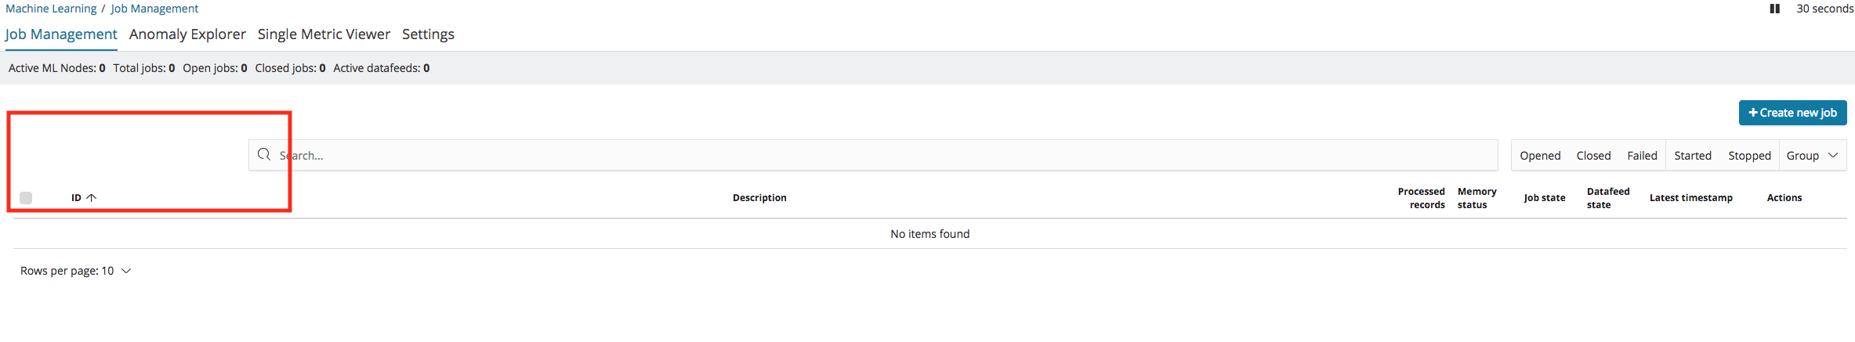This screenshot has width=1855, height=342.
Task: Go to the Settings tab
Action: coord(428,34)
